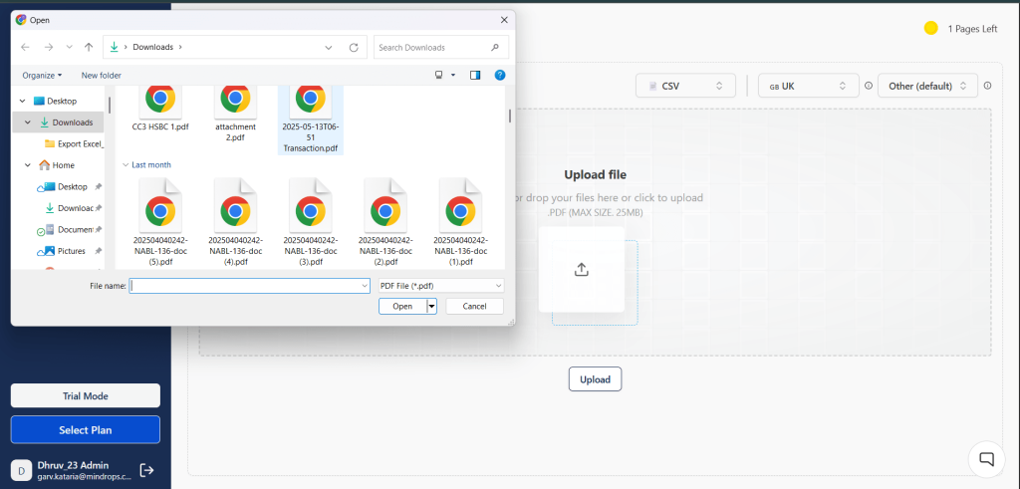1020x489 pixels.
Task: Close the Open dialog with X
Action: (503, 20)
